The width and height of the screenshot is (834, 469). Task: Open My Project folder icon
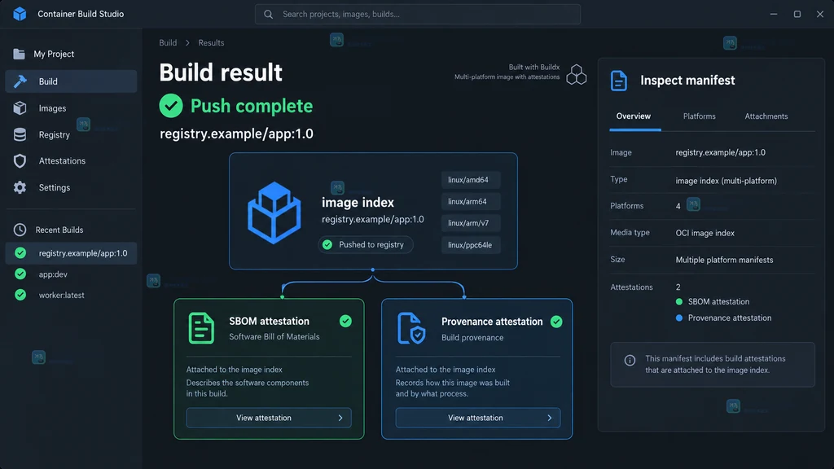[x=20, y=54]
